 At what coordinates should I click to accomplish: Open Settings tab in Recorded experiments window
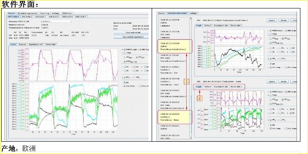tap(193, 14)
